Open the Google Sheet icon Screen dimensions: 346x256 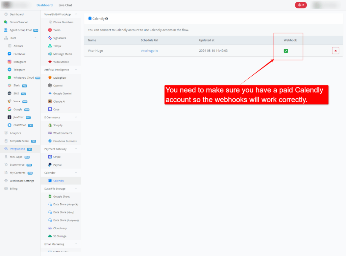point(50,197)
